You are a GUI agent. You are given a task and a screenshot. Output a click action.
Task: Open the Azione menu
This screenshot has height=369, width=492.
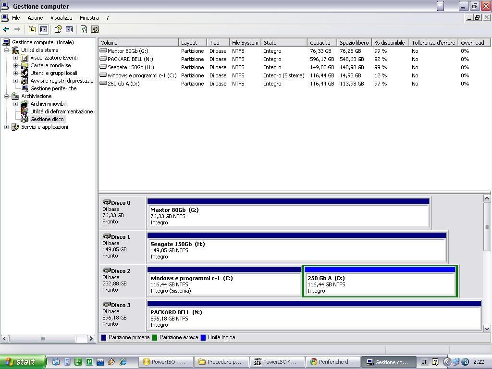(x=35, y=18)
